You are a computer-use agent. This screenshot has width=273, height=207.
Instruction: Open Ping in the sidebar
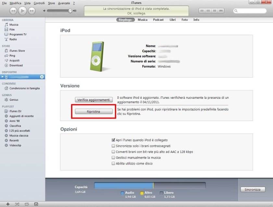[x=12, y=56]
